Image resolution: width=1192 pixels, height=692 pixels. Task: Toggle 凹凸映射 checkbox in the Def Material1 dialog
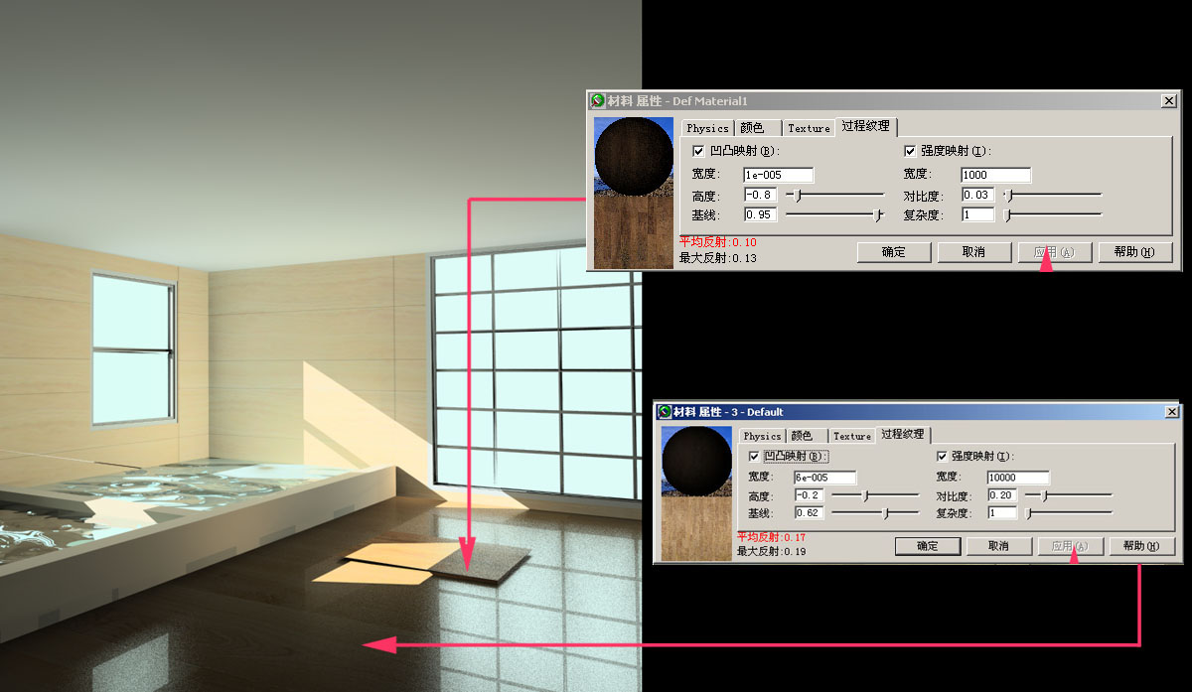(698, 151)
